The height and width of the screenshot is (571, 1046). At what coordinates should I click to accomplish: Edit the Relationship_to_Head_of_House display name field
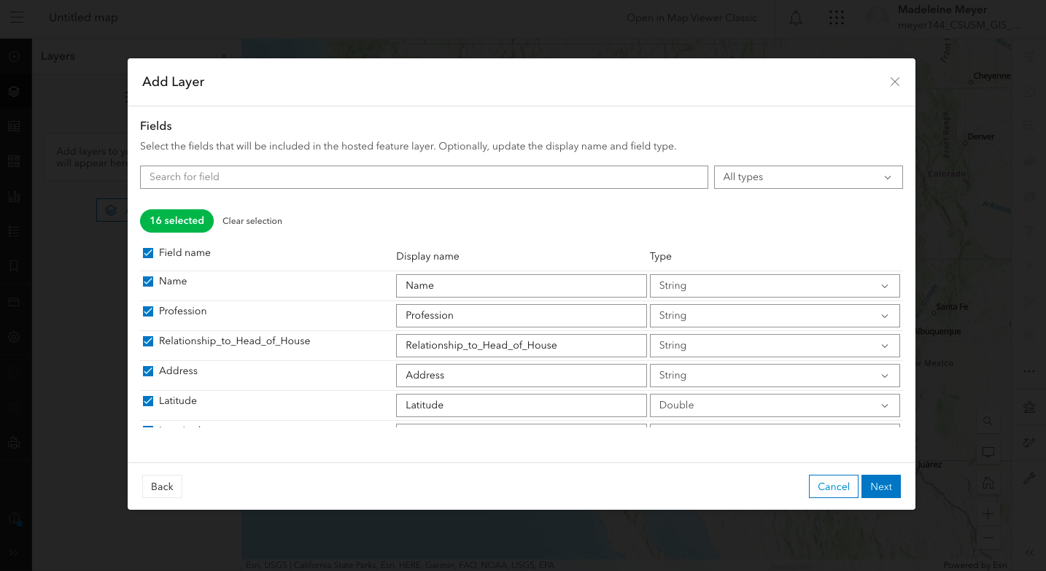pos(522,346)
